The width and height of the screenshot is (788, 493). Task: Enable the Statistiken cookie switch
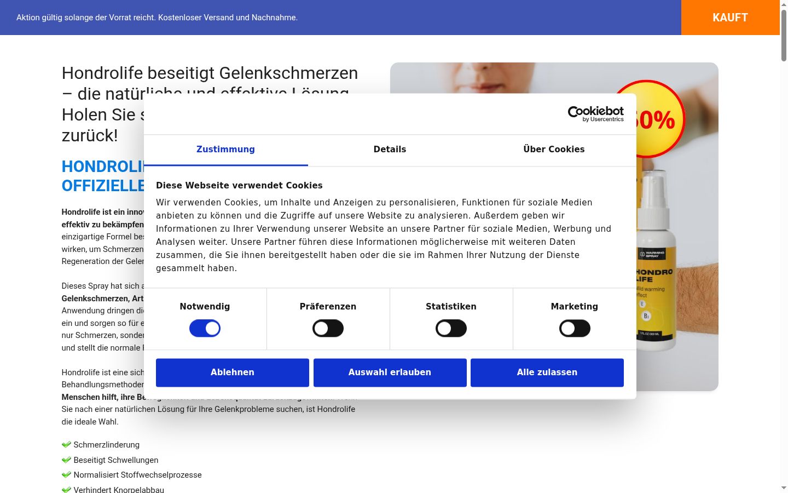[x=451, y=329]
